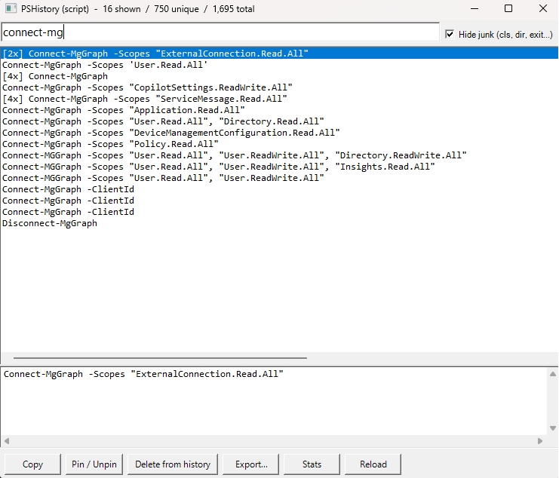Click the preview pane's up scroll arrow
Viewport: 559px width, 478px height.
[x=553, y=374]
